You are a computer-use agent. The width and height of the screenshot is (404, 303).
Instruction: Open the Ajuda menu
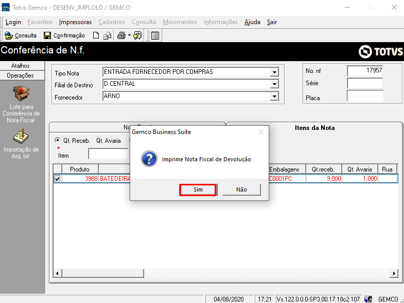[252, 22]
